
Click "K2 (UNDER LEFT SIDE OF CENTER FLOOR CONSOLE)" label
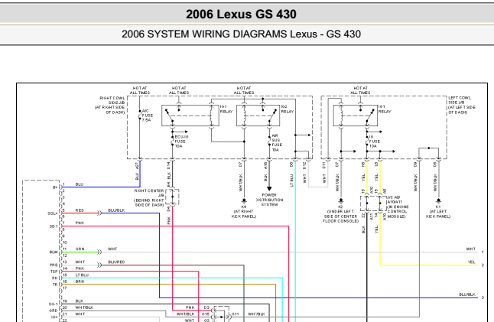(x=340, y=214)
